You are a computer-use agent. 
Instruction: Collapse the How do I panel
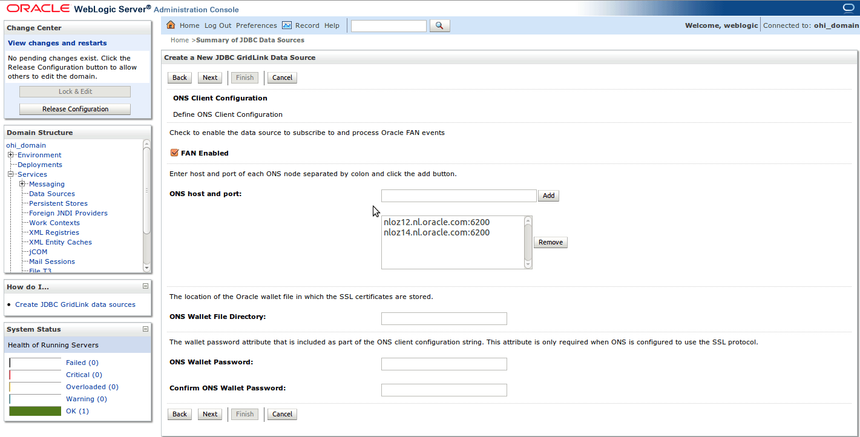pyautogui.click(x=145, y=286)
